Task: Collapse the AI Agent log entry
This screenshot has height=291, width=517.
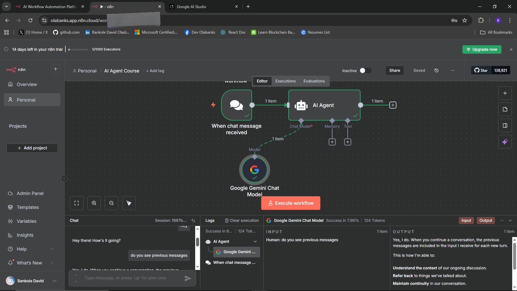Action: pos(255,242)
